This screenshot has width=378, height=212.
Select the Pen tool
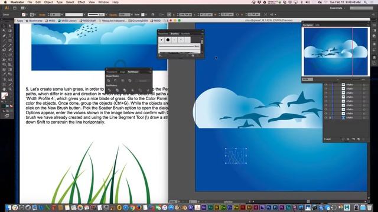(x=4, y=35)
